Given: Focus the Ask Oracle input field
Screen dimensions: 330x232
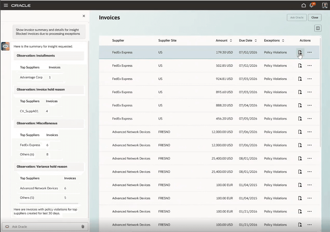Looking at the screenshot, I should [45, 227].
